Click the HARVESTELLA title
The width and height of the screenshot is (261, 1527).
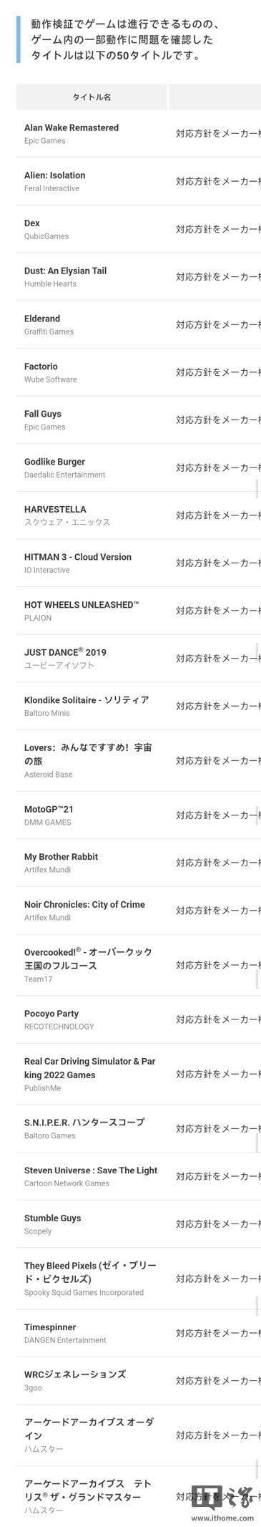coord(55,510)
